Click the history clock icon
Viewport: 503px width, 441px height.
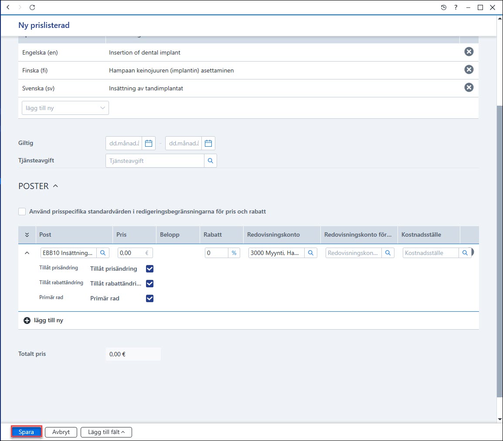tap(444, 7)
